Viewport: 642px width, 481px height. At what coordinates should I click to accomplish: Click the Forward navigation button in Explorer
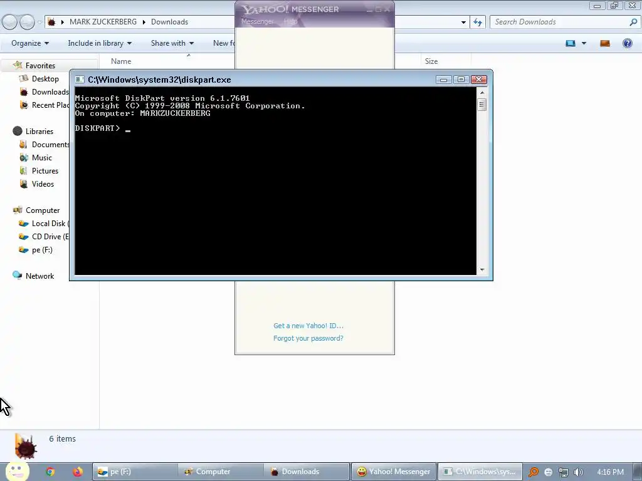coord(27,22)
